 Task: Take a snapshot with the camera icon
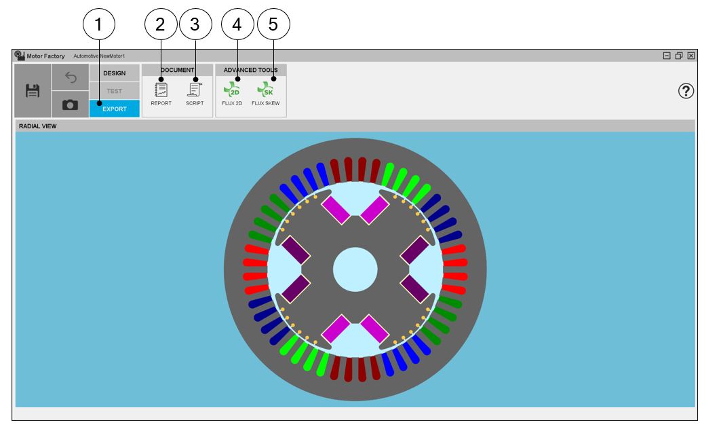pos(71,105)
